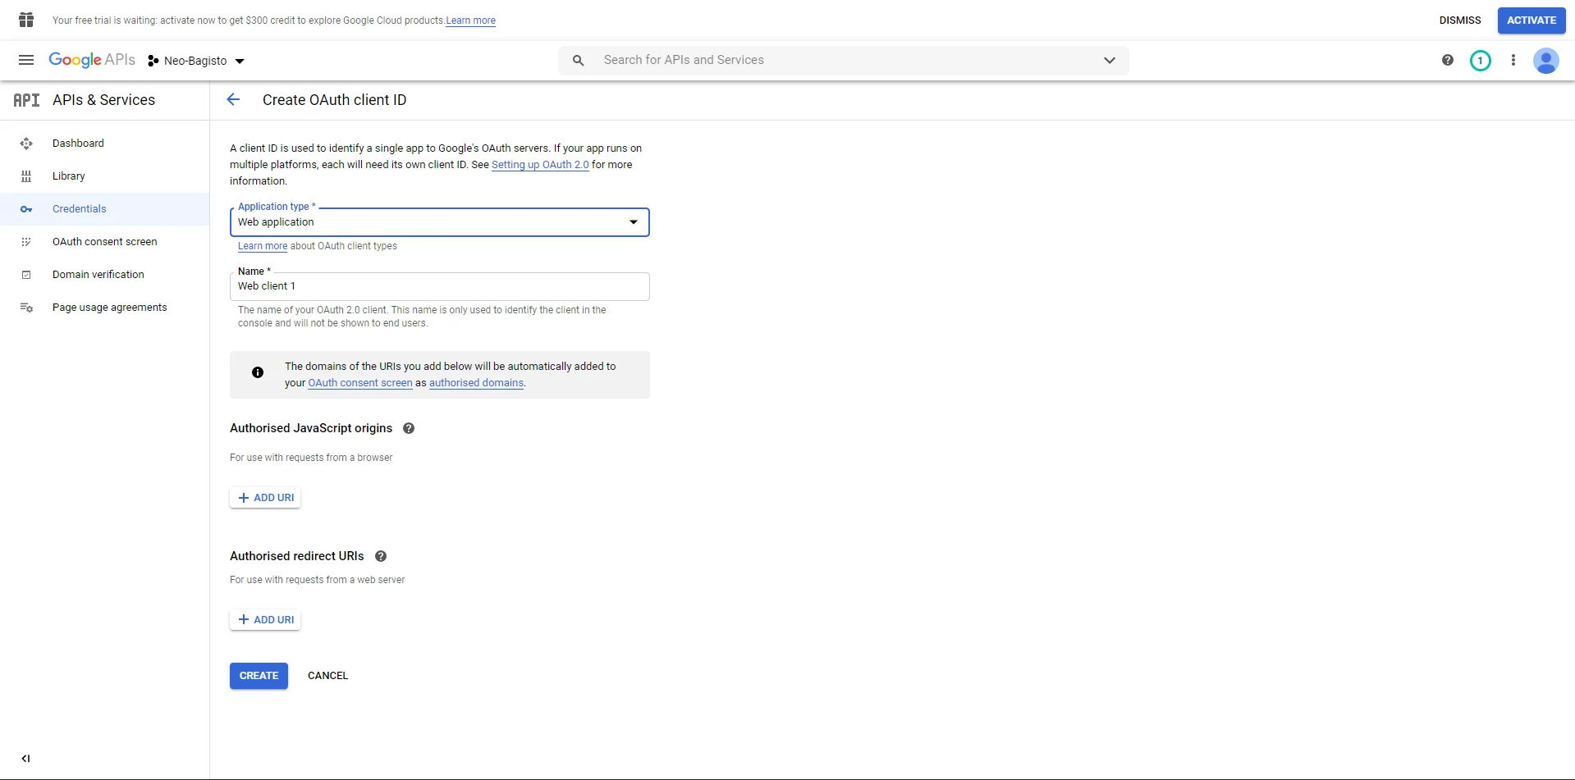
Task: Add URI under Authorised redirect URIs
Action: pos(265,620)
